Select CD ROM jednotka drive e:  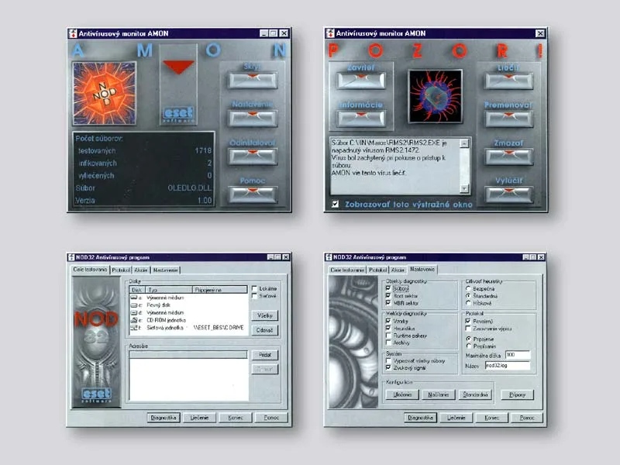(x=188, y=320)
